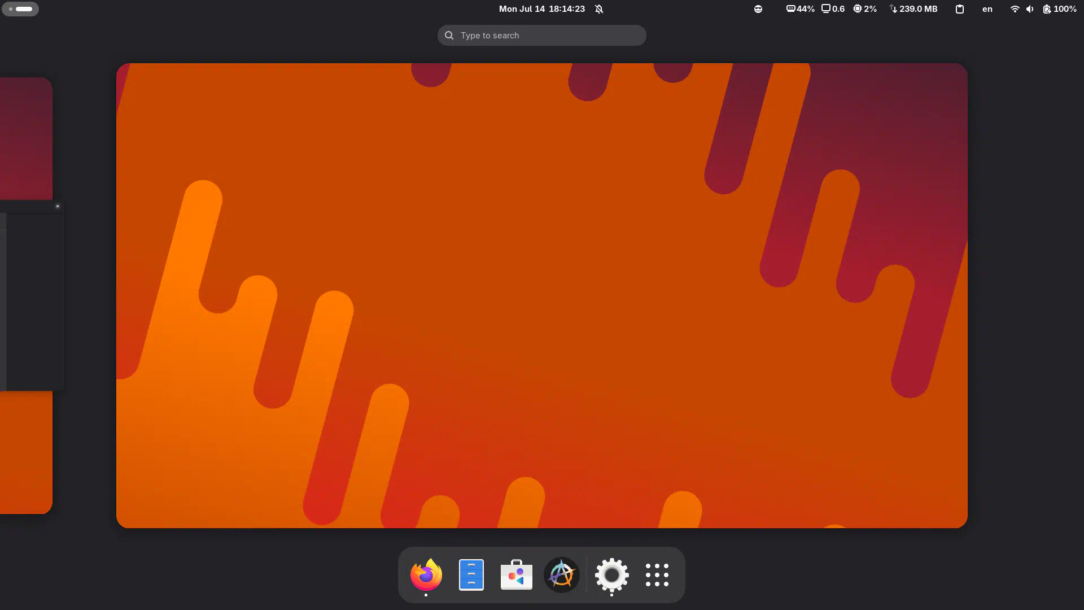
Task: Open clipboard indicator in top bar
Action: 959,9
